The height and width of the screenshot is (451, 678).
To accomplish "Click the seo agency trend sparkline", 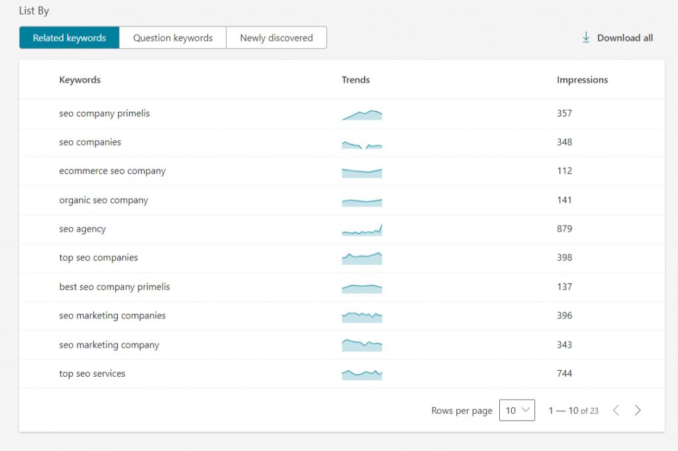I will (x=362, y=230).
